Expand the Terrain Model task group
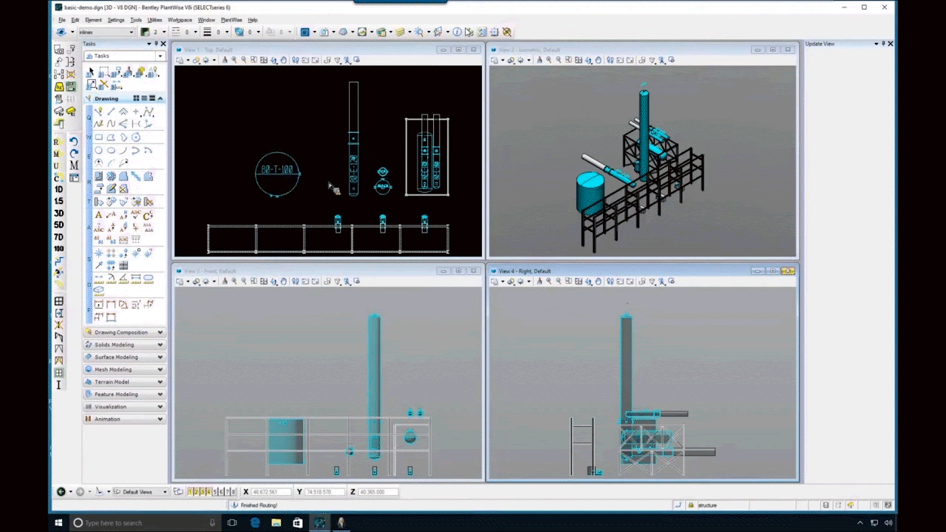 (x=124, y=382)
